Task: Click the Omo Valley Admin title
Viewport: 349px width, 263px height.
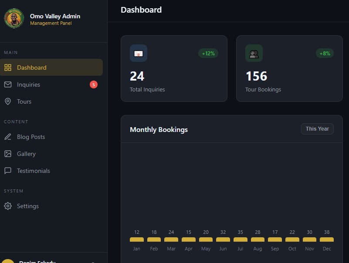Action: (x=55, y=16)
